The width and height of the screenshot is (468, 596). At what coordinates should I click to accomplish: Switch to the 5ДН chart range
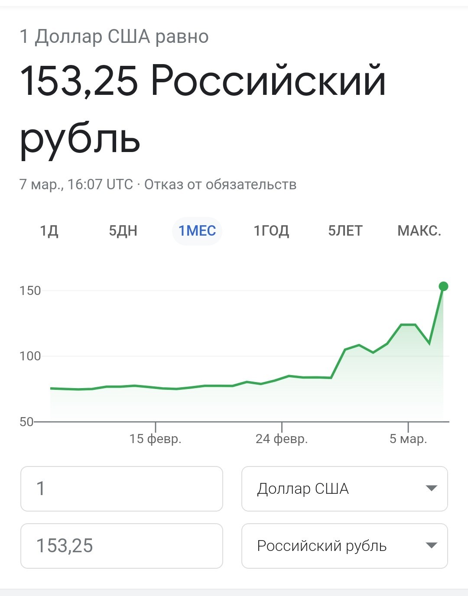point(123,231)
